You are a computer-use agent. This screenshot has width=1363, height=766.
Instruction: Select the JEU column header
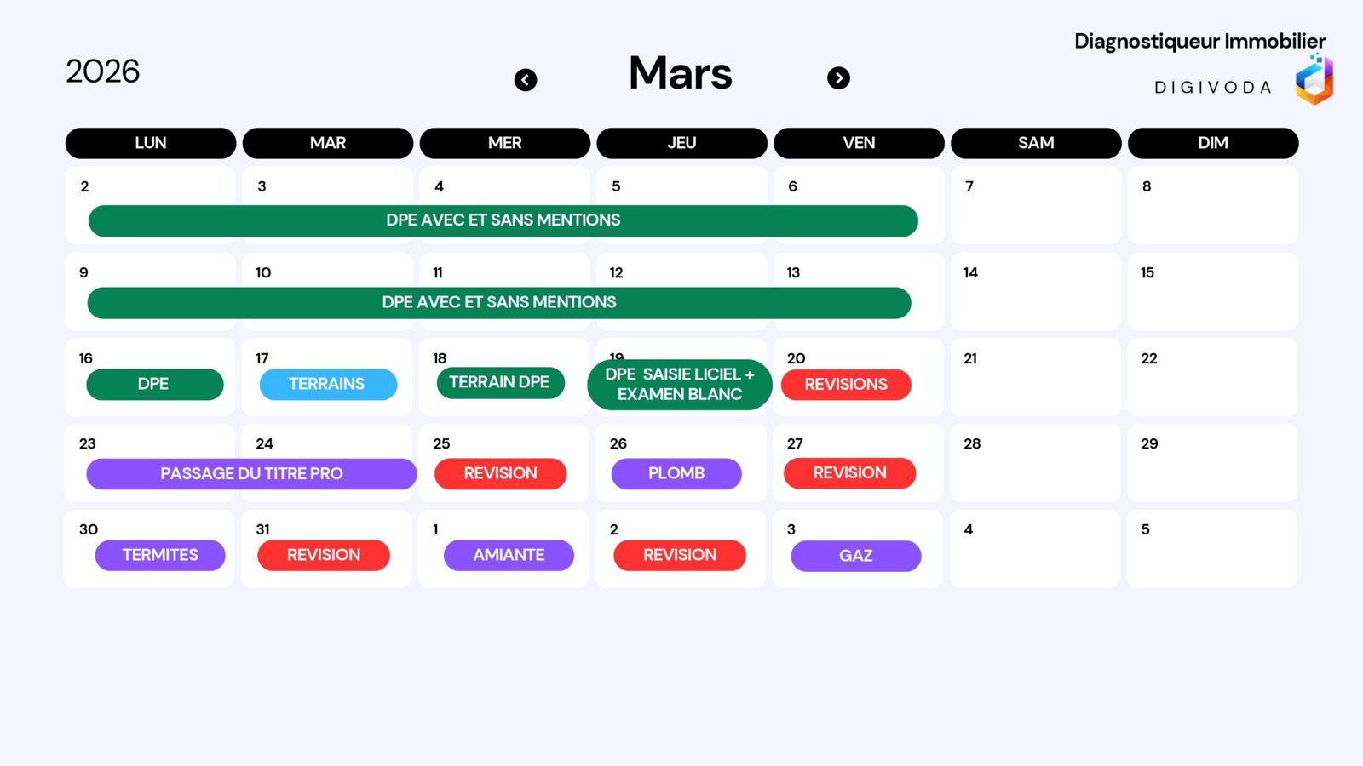coord(681,143)
